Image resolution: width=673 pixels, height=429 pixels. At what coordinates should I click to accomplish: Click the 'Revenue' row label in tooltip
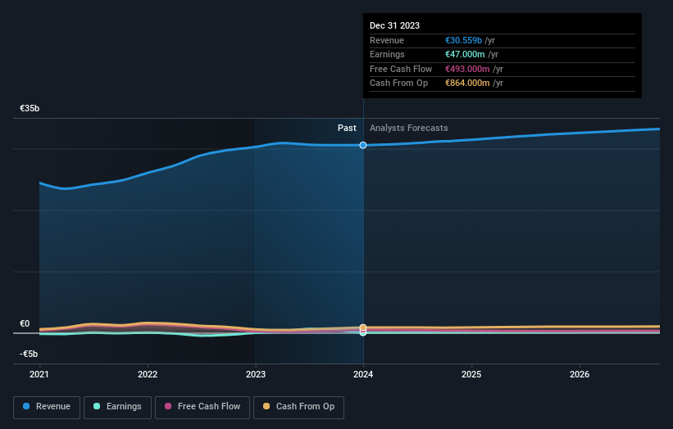[387, 40]
